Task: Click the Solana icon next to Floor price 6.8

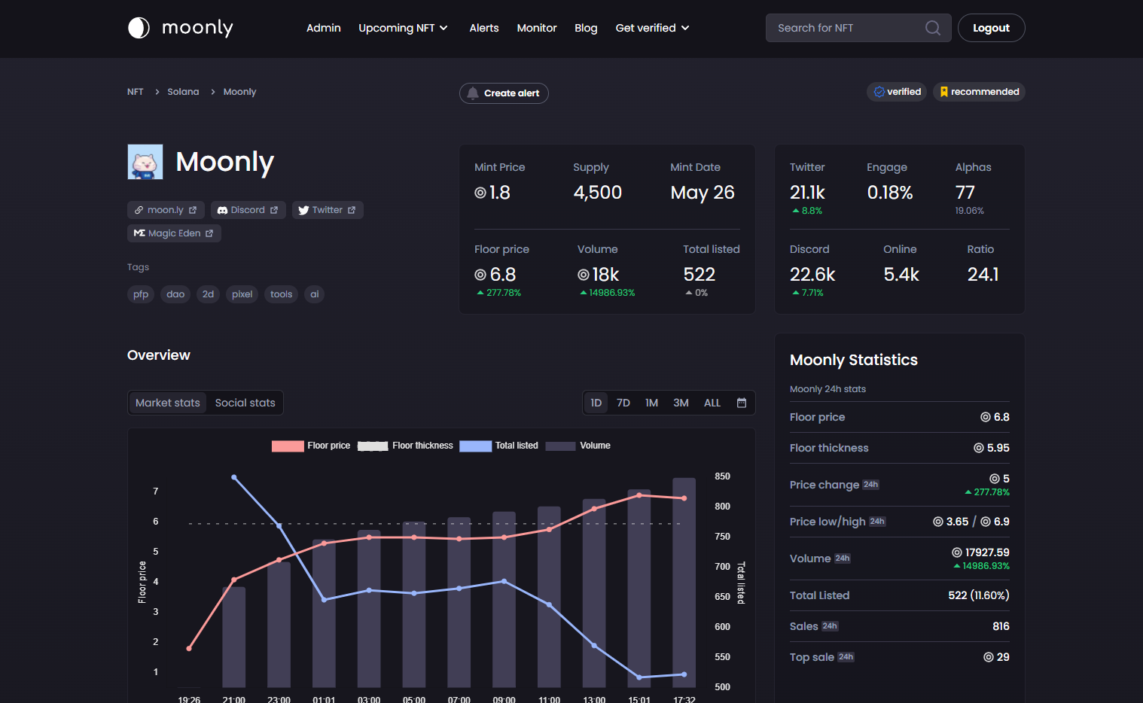Action: (x=480, y=275)
